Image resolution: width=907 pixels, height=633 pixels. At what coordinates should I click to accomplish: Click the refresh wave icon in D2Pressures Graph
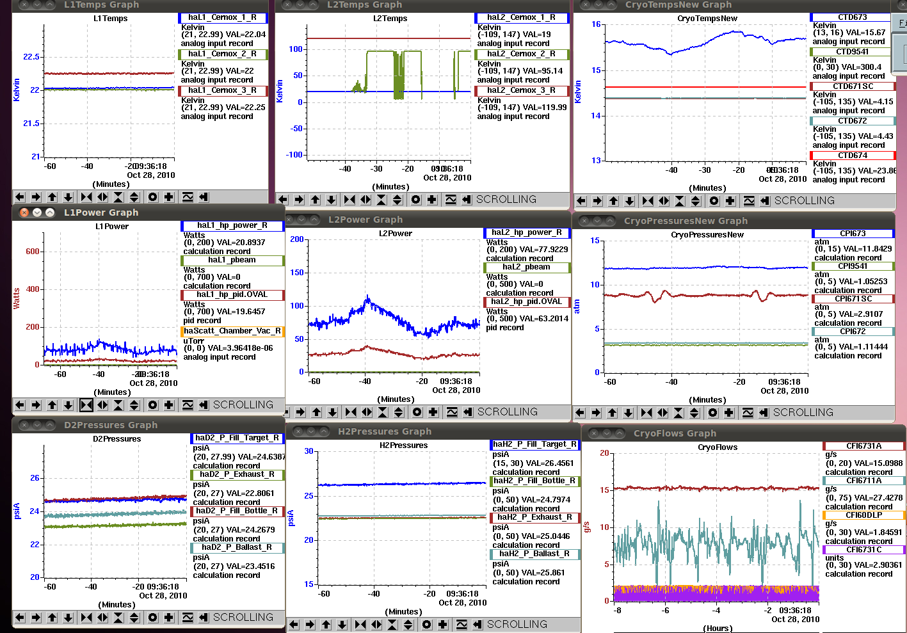pyautogui.click(x=188, y=618)
